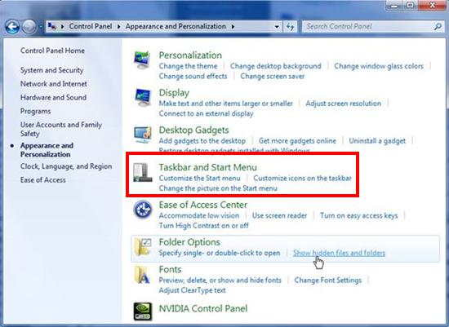Expand the arrow before Control Panel breadcrumb

tap(62, 27)
